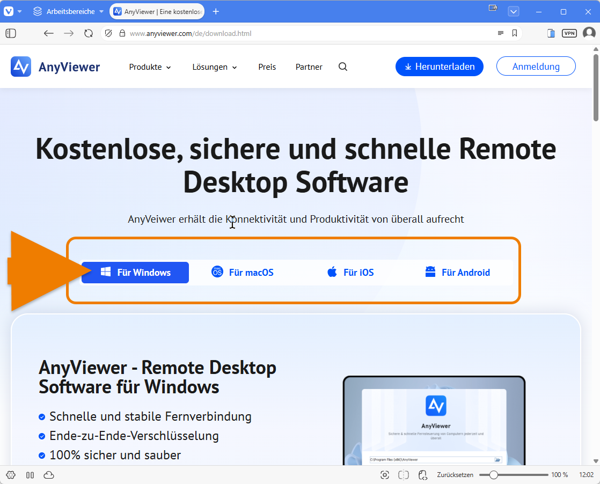Open the Vivaldi settings gear icon
Image resolution: width=600 pixels, height=484 pixels.
[x=11, y=475]
